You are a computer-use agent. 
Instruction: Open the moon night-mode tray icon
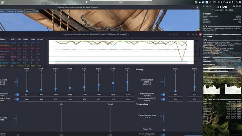tap(222, 2)
